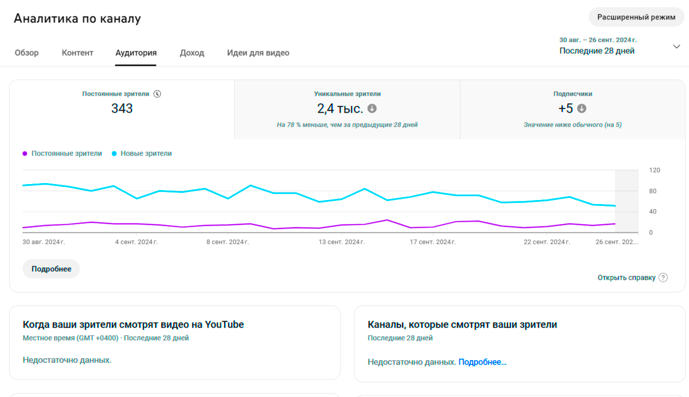Open the Открыть справку link
689x397 pixels.
pos(626,278)
